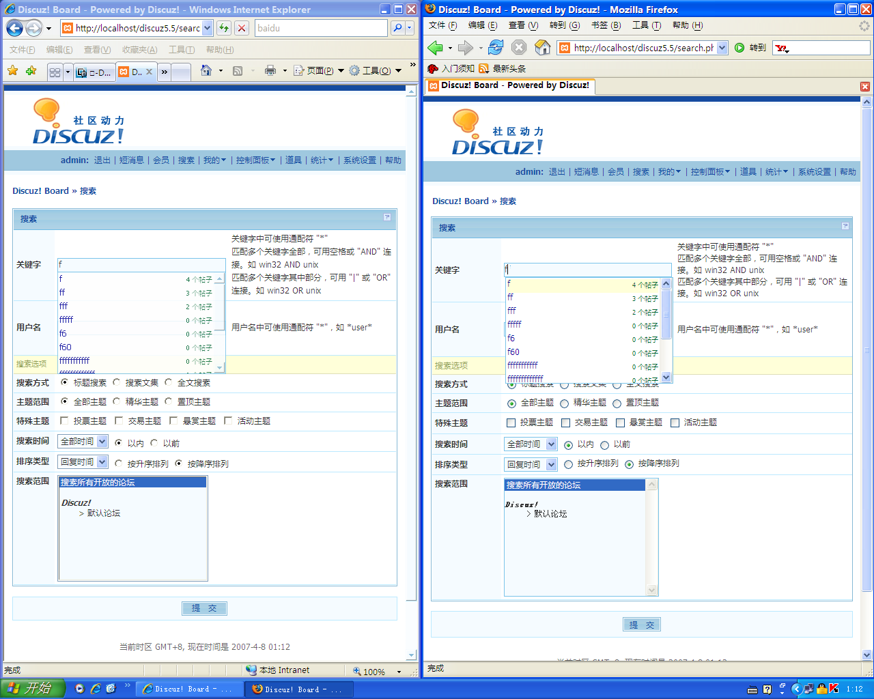Select 以前 radio in Internet Explorer page
The image size is (874, 699).
click(x=154, y=443)
